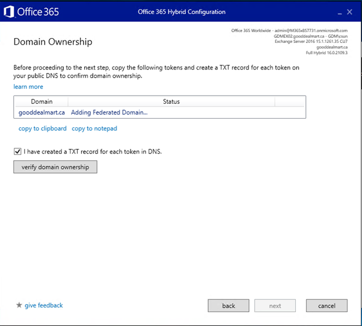362x326 pixels.
Task: Click the admin onmicrosoft.com account text
Action: click(x=311, y=31)
